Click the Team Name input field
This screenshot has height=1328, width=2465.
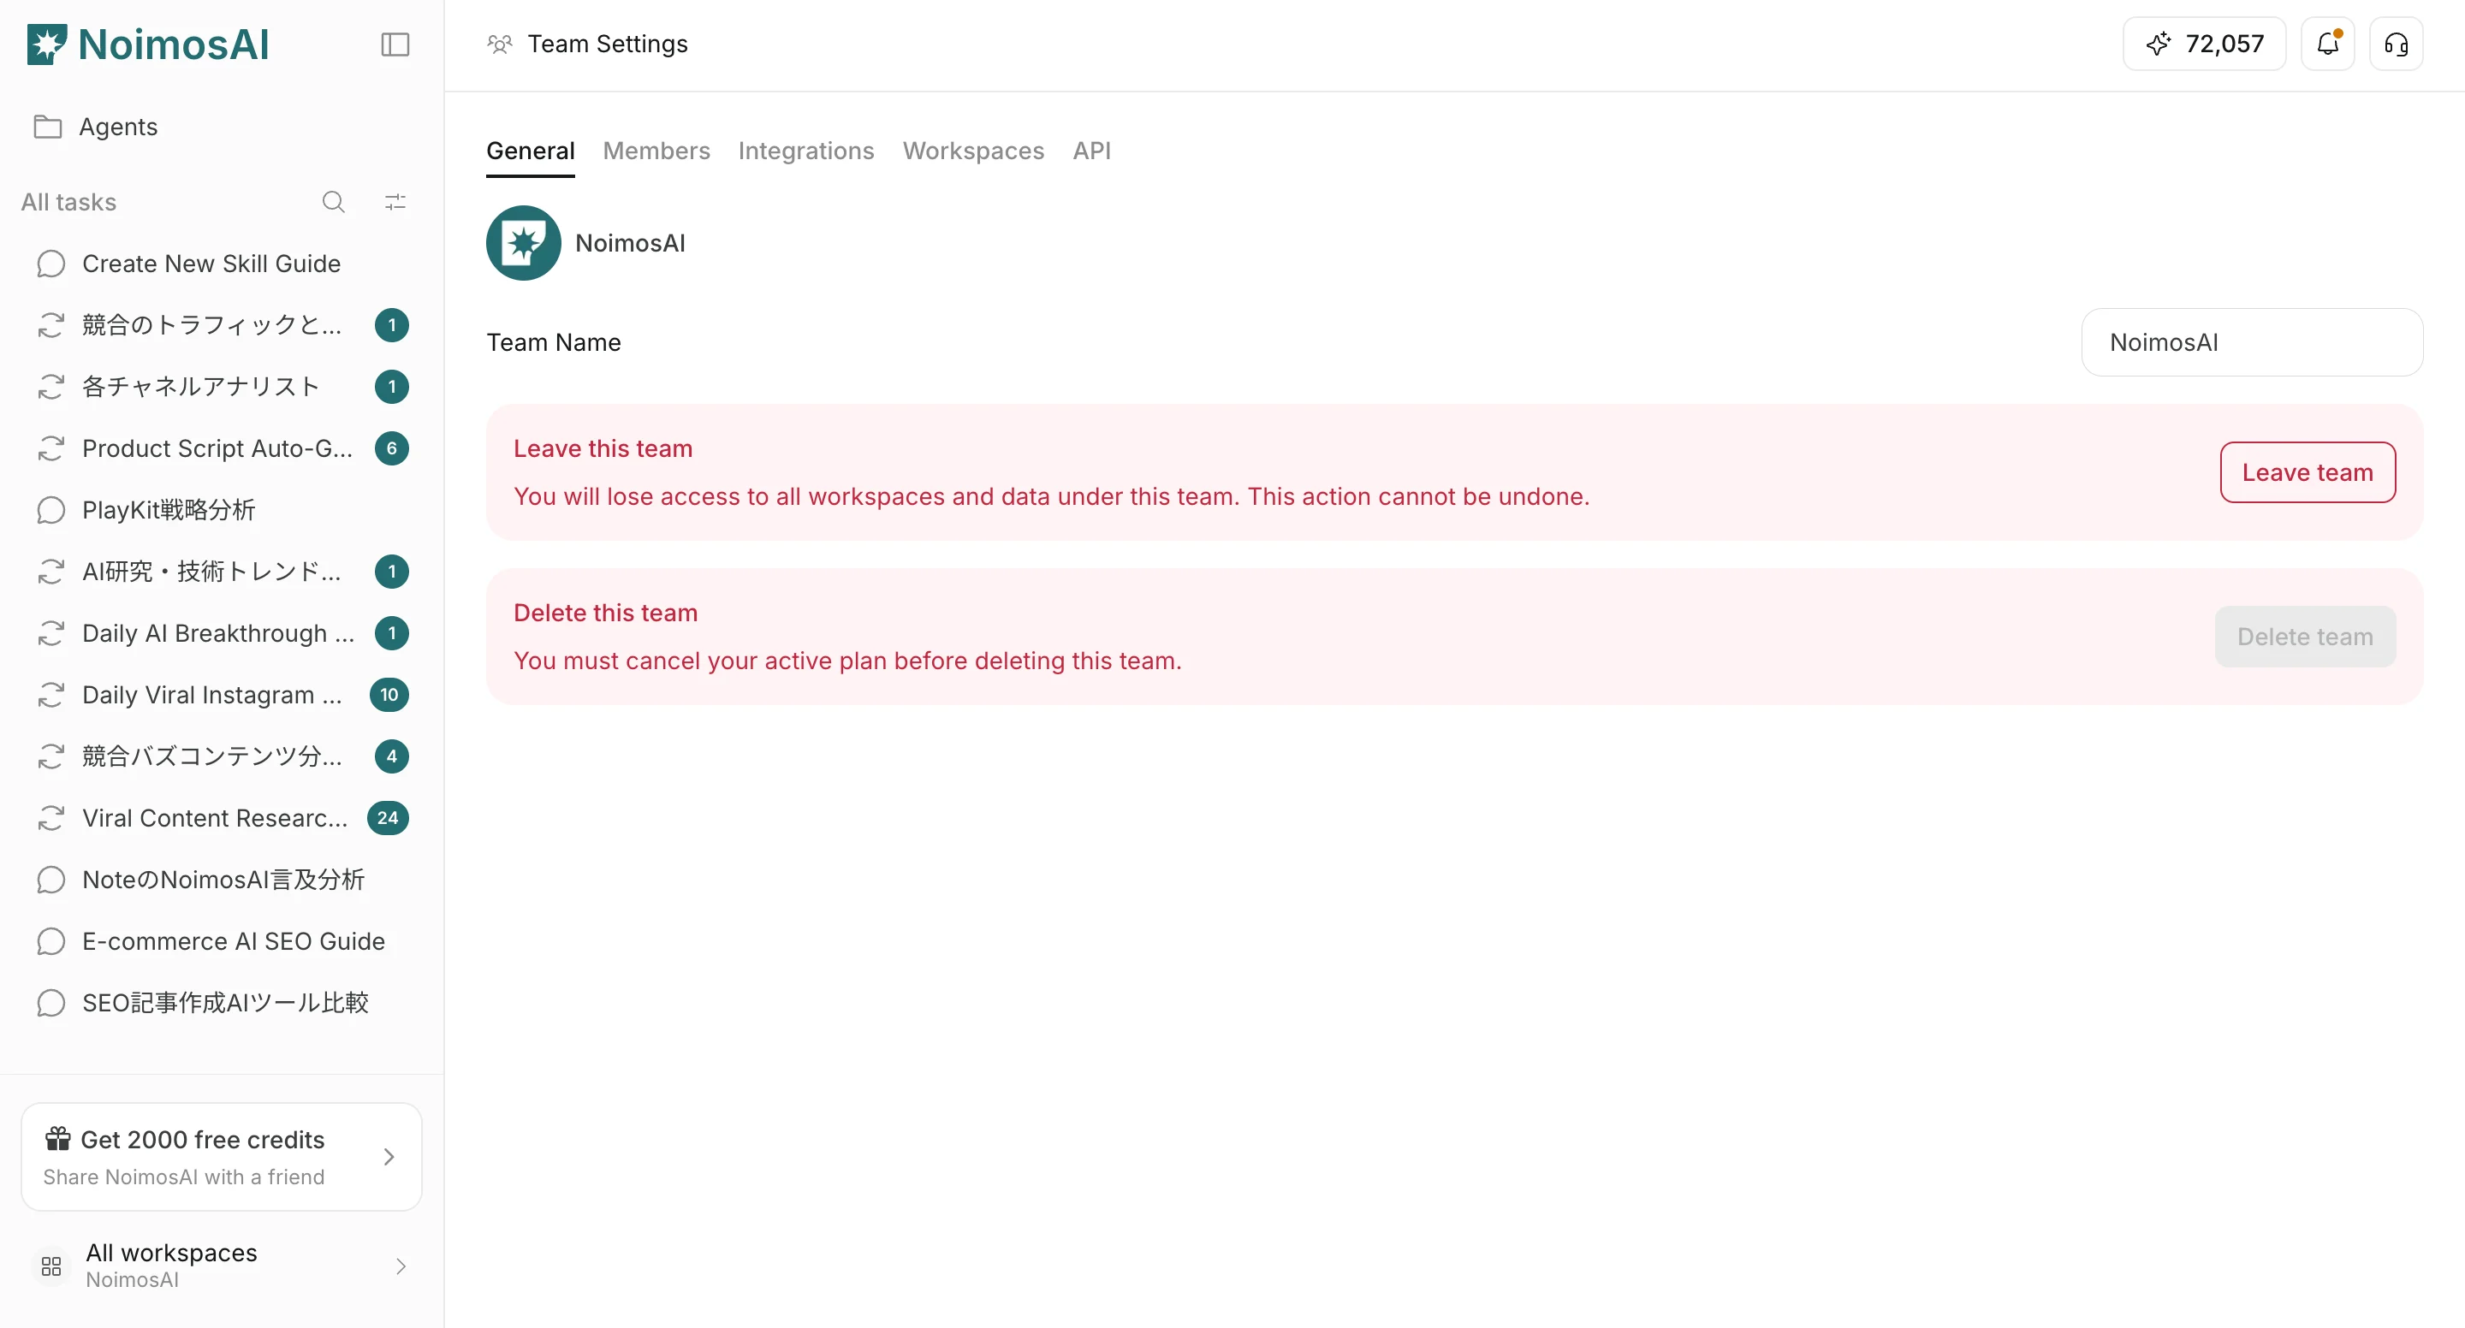[x=2252, y=342]
